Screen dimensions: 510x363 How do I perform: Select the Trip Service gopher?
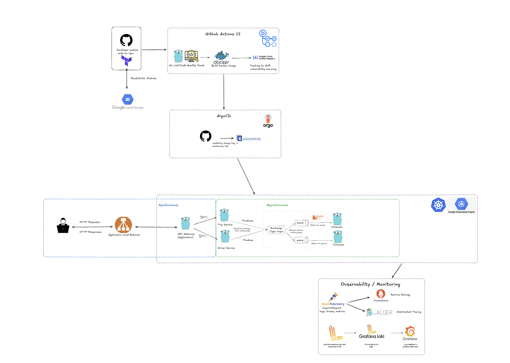click(x=224, y=216)
